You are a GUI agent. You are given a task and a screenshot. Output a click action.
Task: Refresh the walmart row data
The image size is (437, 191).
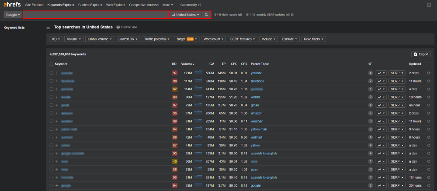click(x=429, y=138)
